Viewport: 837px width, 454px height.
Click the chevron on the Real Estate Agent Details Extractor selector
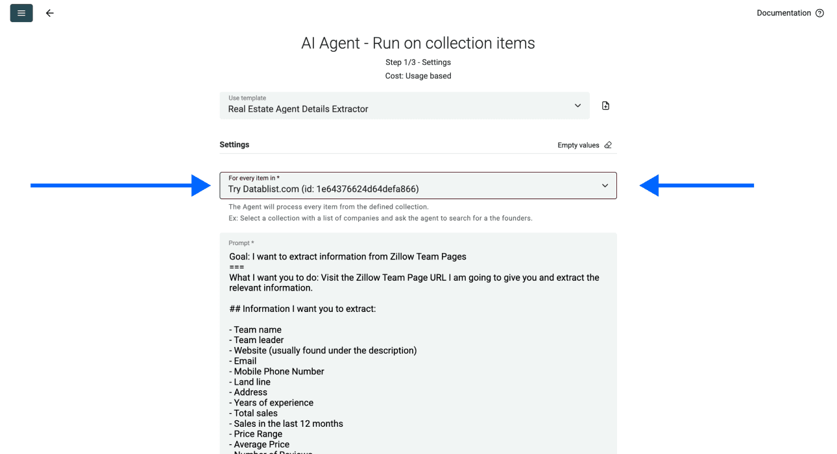pyautogui.click(x=577, y=105)
